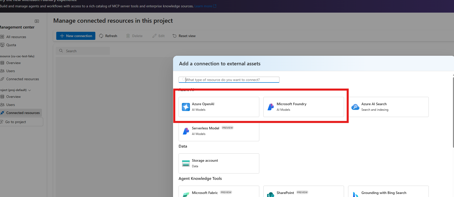Click the Data section heading
Image resolution: width=454 pixels, height=197 pixels.
click(x=183, y=146)
